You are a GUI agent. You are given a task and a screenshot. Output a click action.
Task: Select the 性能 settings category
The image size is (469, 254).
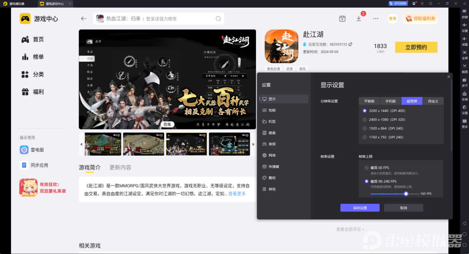[x=284, y=110]
